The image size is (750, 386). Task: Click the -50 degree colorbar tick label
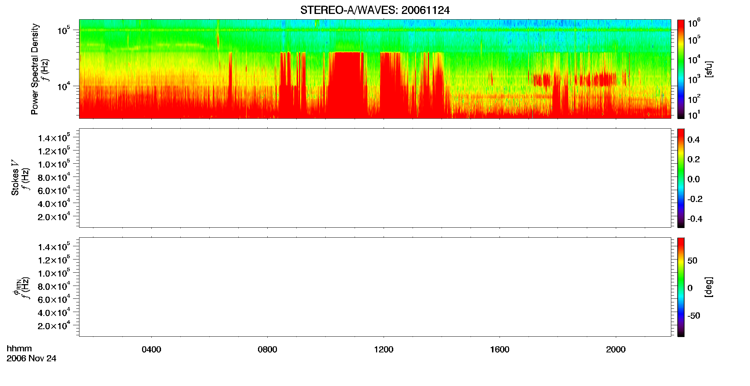click(x=693, y=316)
